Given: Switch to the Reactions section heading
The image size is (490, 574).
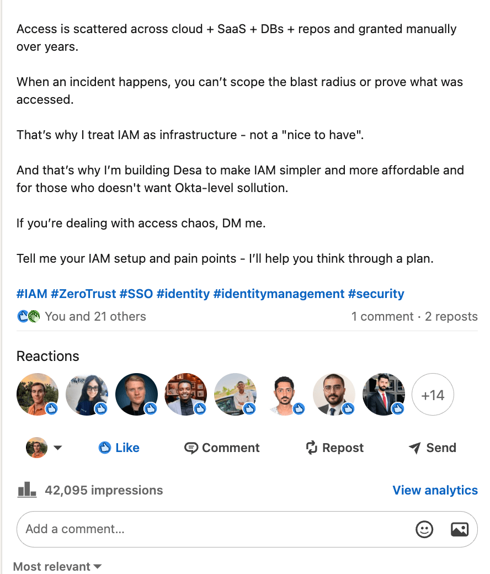Looking at the screenshot, I should (x=48, y=357).
